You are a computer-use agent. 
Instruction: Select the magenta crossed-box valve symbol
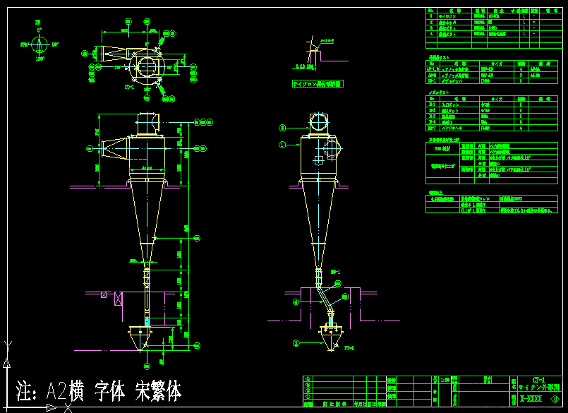click(x=118, y=299)
